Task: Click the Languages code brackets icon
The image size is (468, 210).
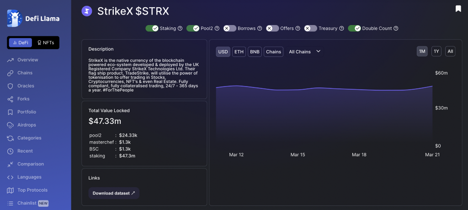Action: point(11,177)
